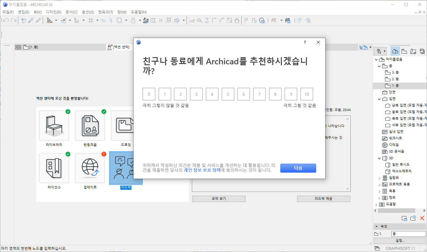Open the Update globe icon
This screenshot has width=427, height=252.
[x=90, y=168]
